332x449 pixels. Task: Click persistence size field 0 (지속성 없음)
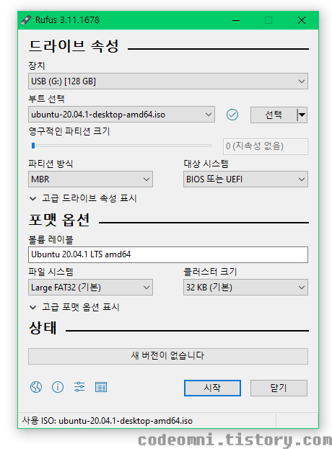(x=266, y=146)
